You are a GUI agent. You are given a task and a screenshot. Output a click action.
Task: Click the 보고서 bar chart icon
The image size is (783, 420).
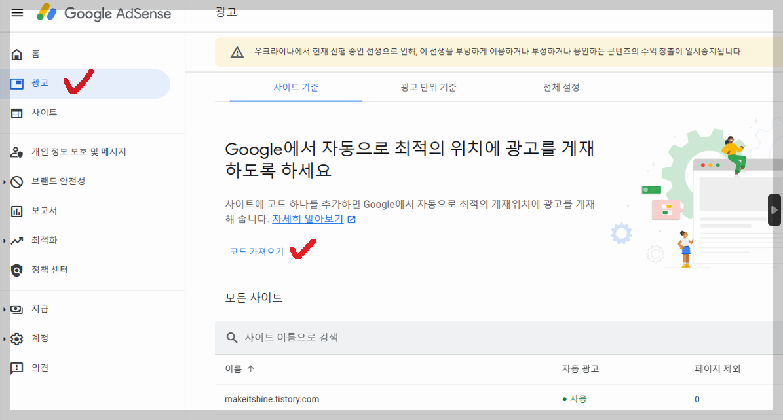17,211
